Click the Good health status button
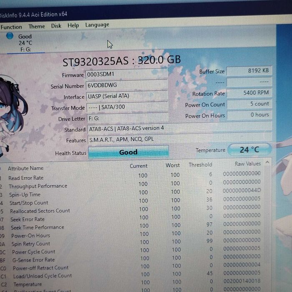Viewport: 292px width, 292px height. [x=128, y=152]
